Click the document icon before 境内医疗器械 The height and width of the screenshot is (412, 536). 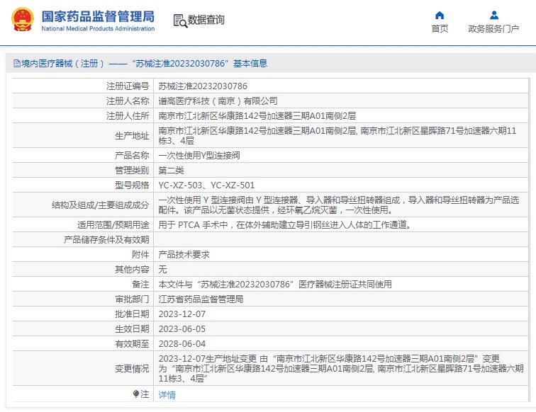tap(16, 64)
